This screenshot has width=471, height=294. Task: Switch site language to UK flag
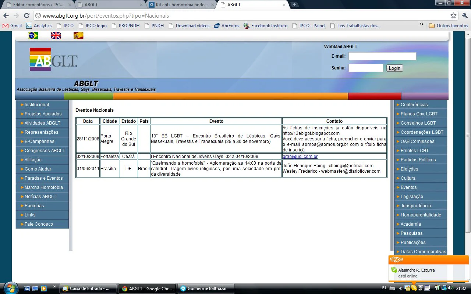[56, 35]
